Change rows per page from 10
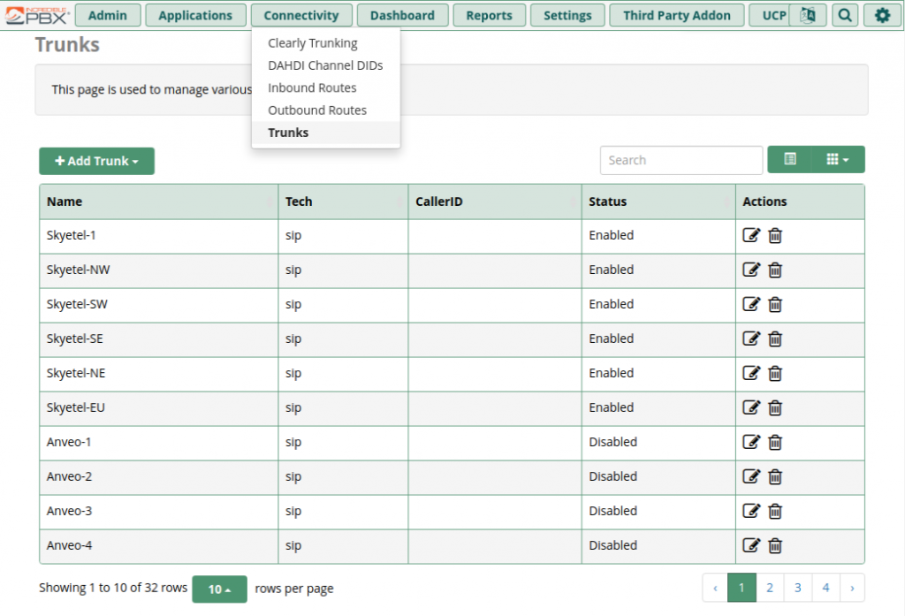Viewport: 905px width, 616px height. click(x=219, y=589)
